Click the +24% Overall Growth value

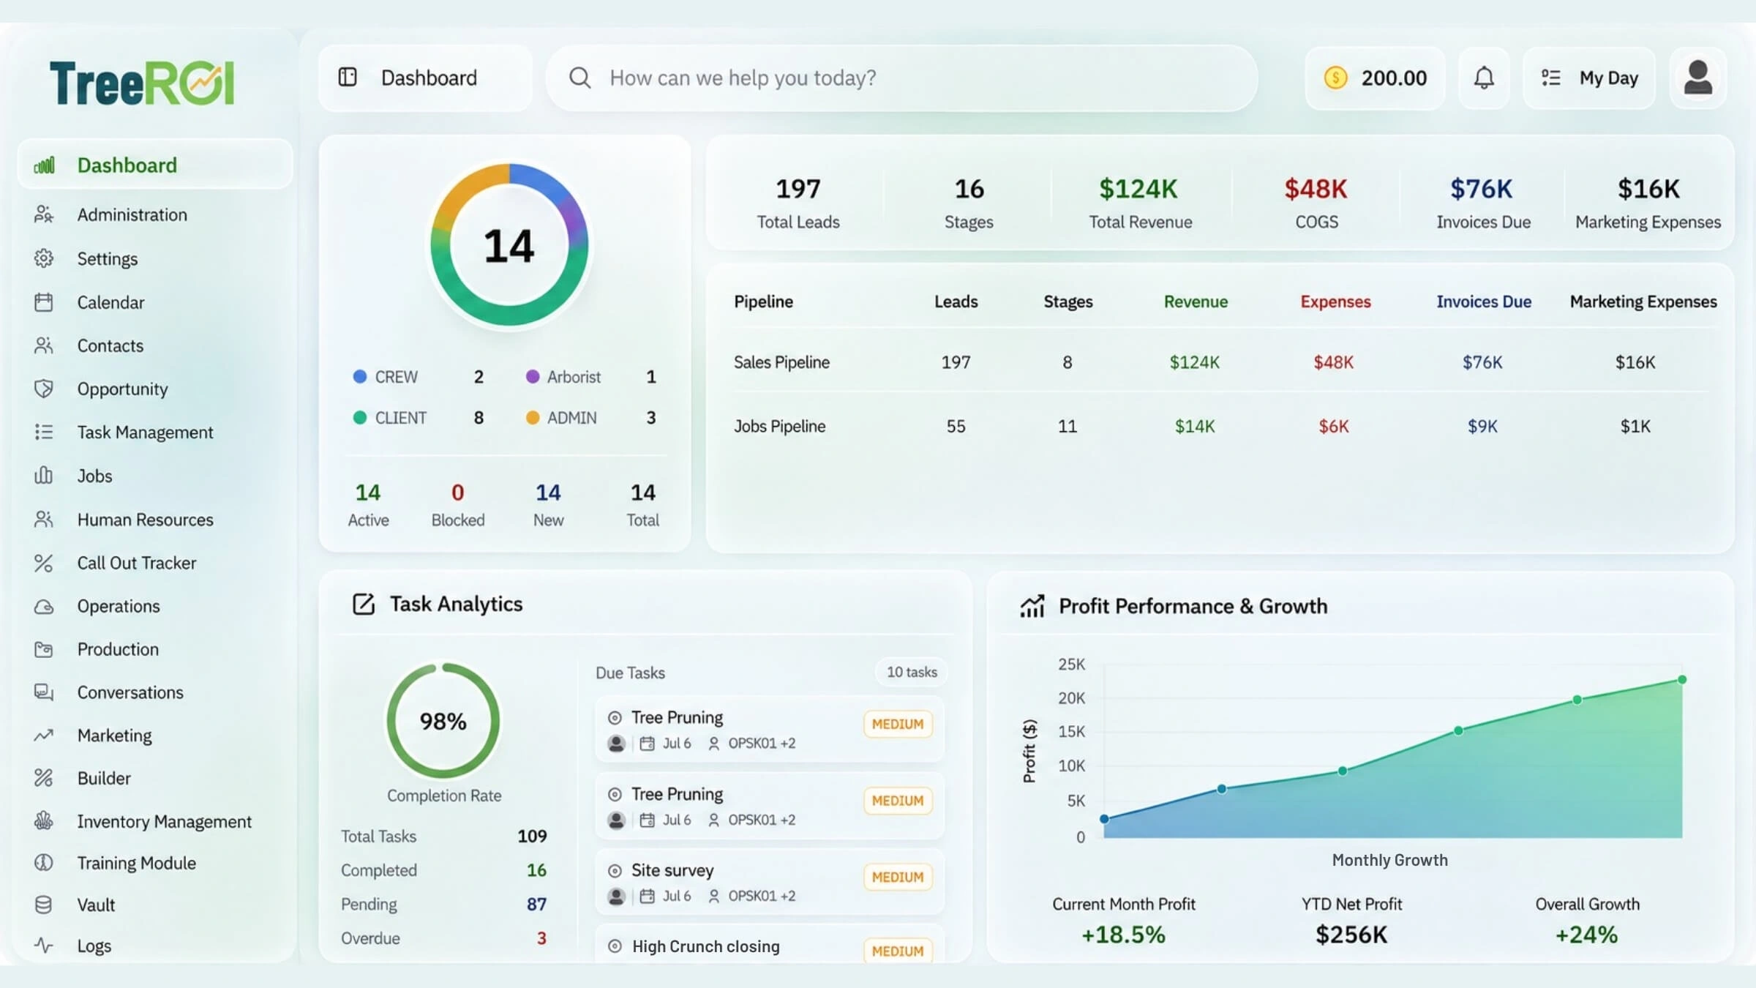[1586, 935]
